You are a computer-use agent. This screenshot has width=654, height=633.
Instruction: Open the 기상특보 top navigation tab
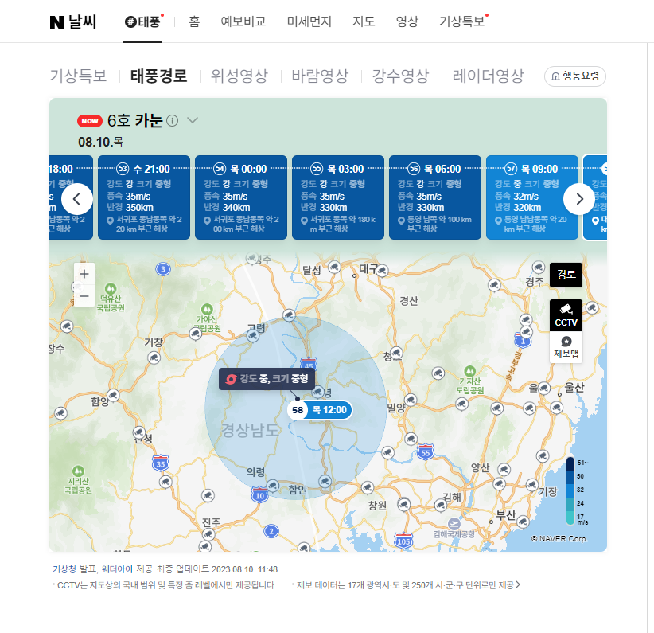tap(462, 21)
